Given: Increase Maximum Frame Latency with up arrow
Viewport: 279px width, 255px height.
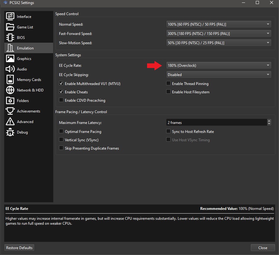Looking at the screenshot, I should point(269,121).
